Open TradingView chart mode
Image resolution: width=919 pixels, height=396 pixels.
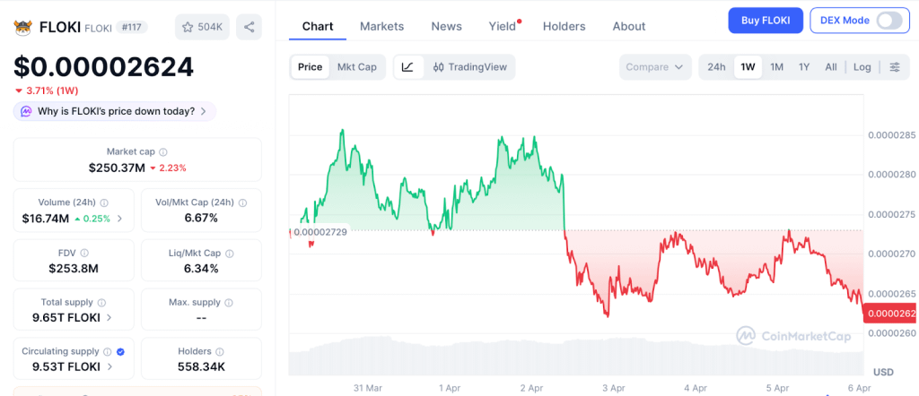(x=469, y=67)
